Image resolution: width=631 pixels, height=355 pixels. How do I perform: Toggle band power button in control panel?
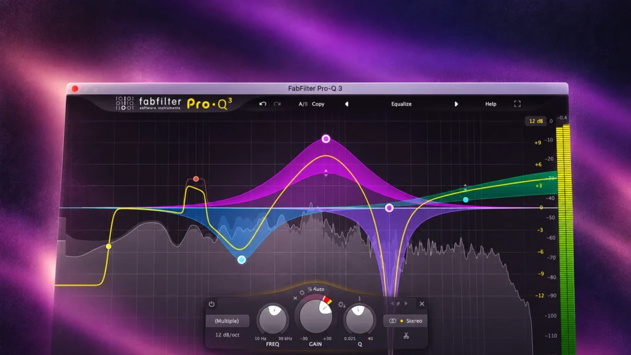[x=212, y=304]
